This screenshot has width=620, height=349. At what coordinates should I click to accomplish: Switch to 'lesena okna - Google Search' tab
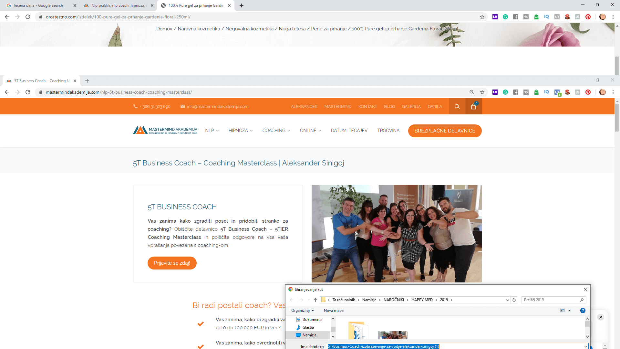coord(38,5)
